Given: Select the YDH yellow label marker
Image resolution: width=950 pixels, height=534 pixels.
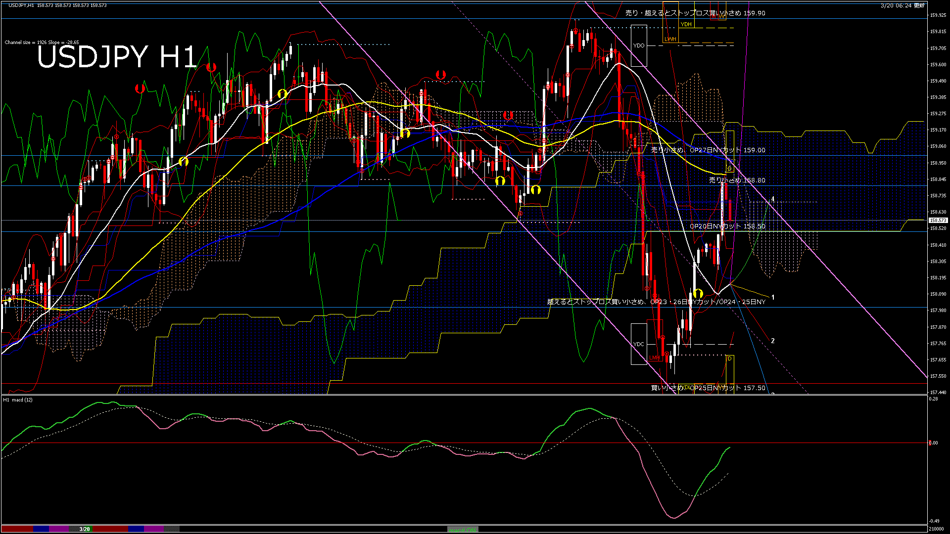Looking at the screenshot, I should 686,24.
